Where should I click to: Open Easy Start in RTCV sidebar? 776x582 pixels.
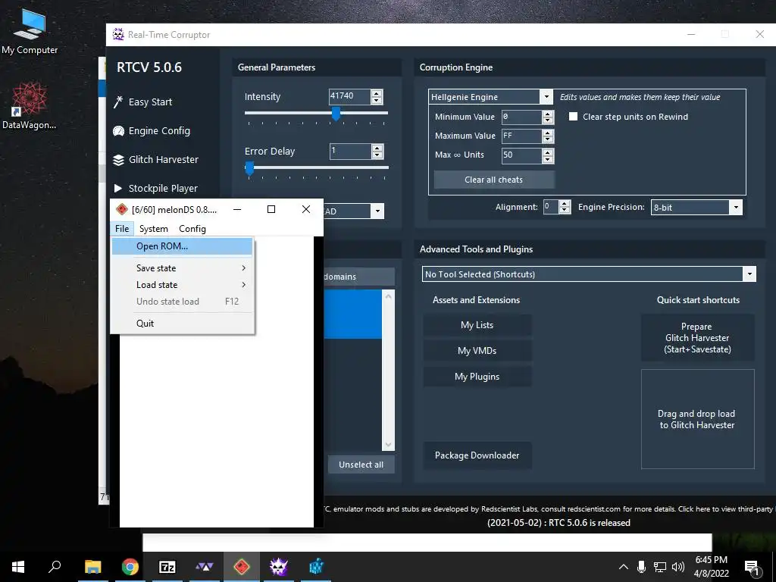point(143,102)
